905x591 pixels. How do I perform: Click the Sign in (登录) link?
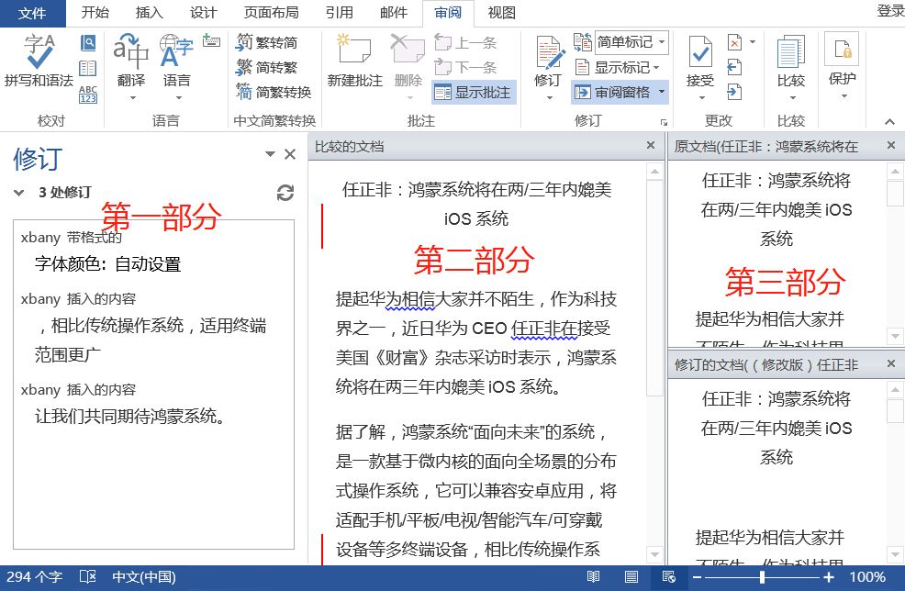click(x=889, y=10)
